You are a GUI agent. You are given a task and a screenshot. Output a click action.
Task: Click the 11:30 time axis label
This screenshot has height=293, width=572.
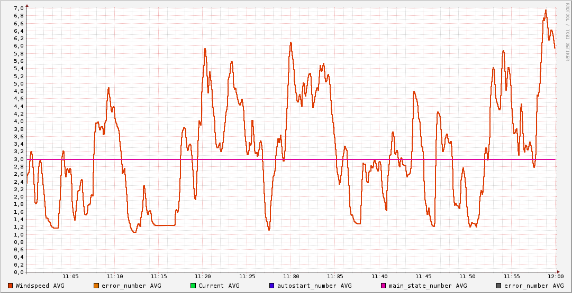(x=291, y=277)
